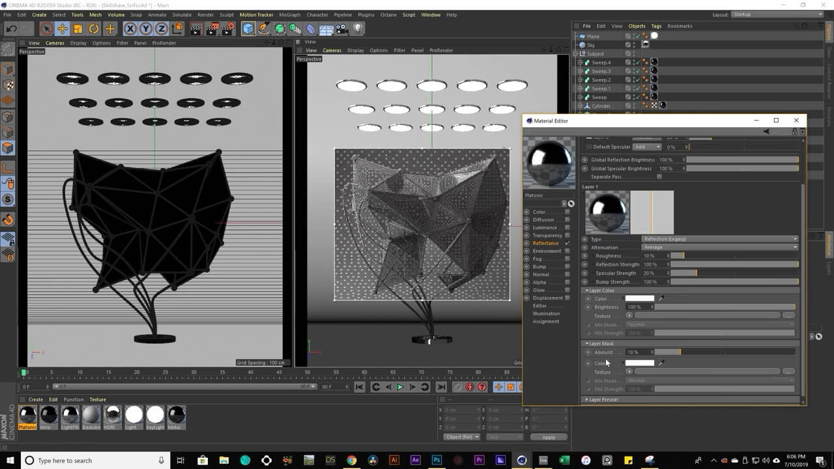Viewport: 834px width, 469px height.
Task: Toggle the X axis lock icon
Action: pyautogui.click(x=130, y=29)
